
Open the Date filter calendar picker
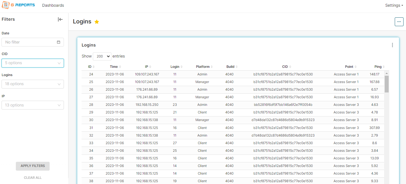click(x=58, y=42)
